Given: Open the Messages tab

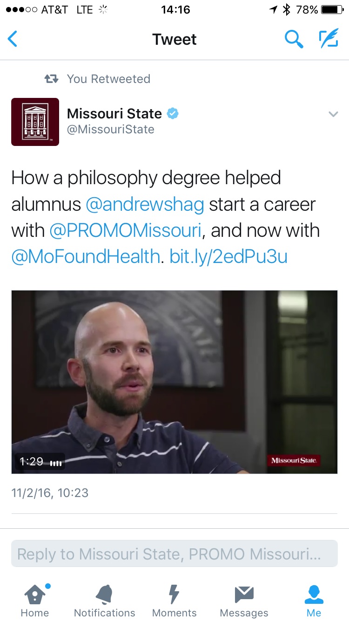Looking at the screenshot, I should (x=244, y=601).
